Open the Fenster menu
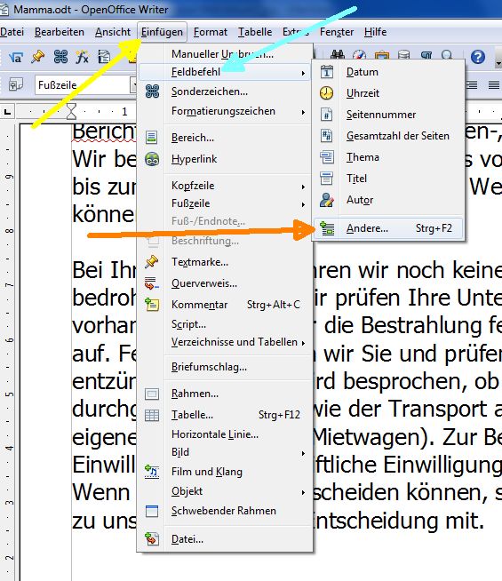This screenshot has width=502, height=581. pyautogui.click(x=337, y=32)
